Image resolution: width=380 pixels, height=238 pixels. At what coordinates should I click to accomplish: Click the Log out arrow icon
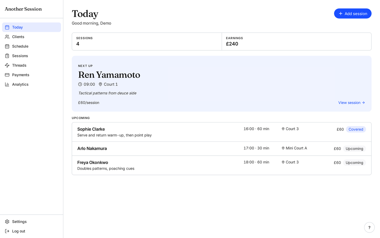coord(7,231)
